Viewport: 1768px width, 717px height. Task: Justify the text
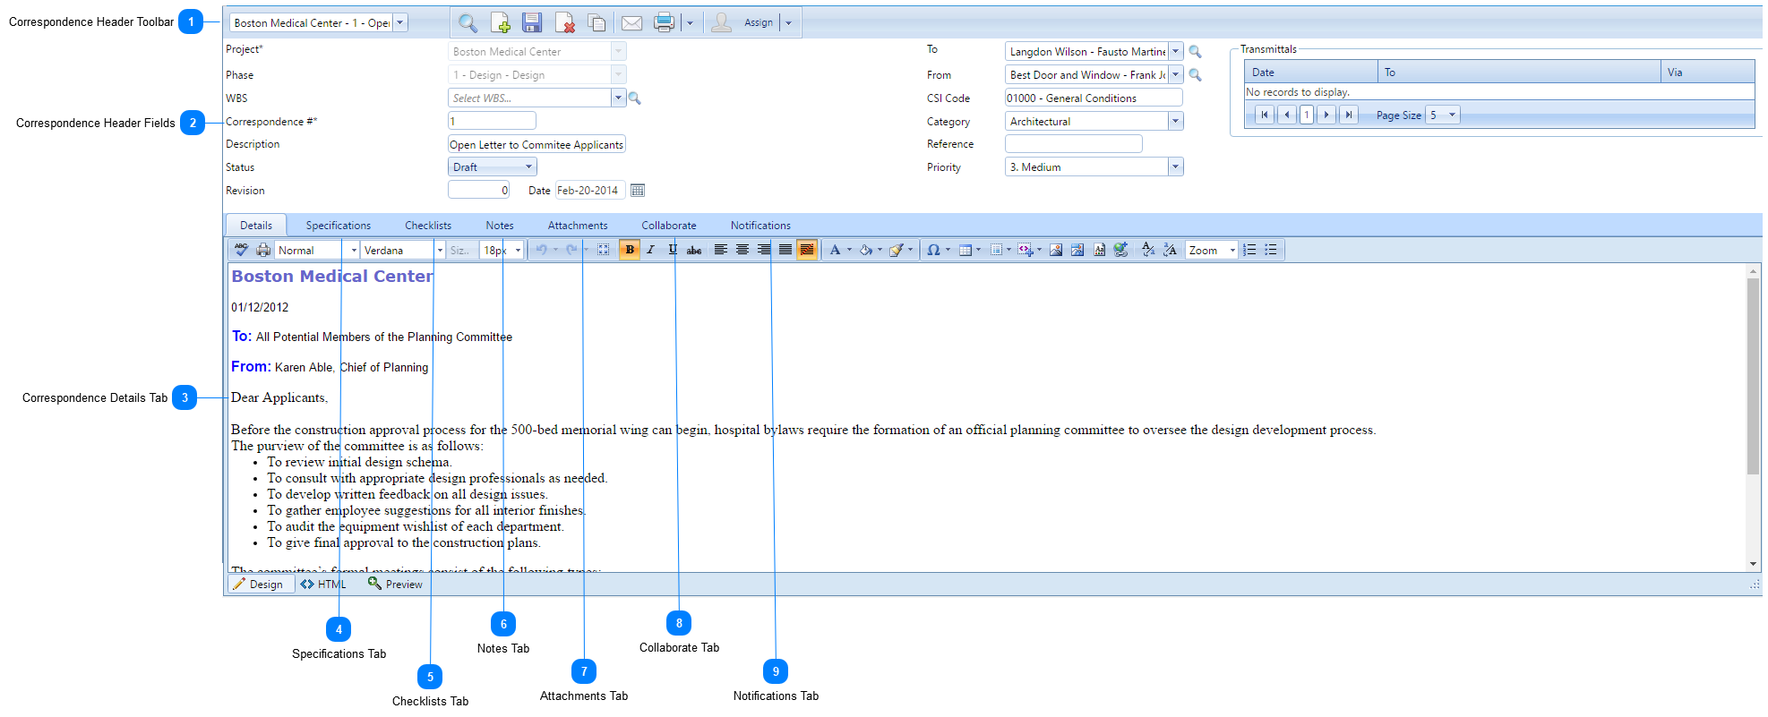(x=785, y=250)
